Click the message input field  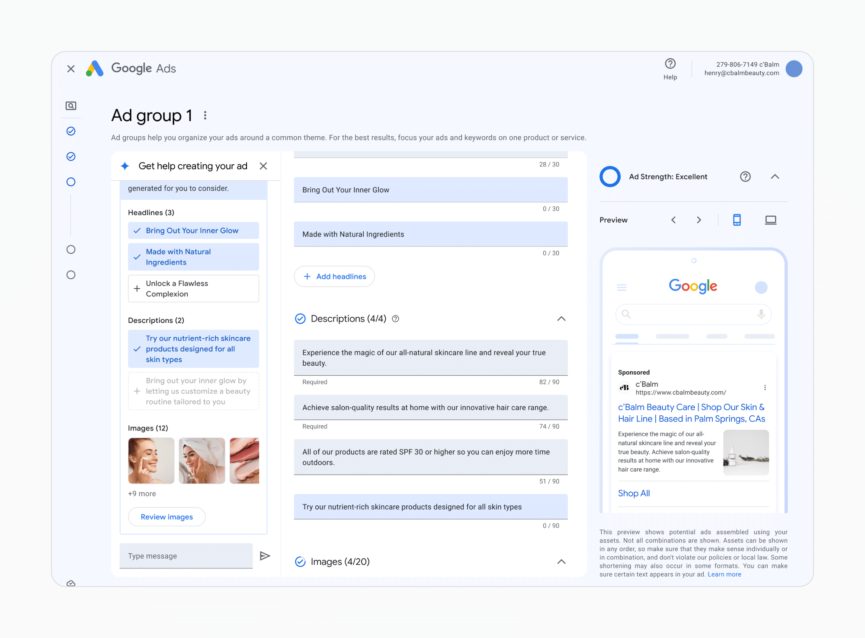tap(187, 555)
